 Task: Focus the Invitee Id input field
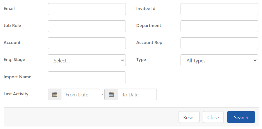[219, 9]
